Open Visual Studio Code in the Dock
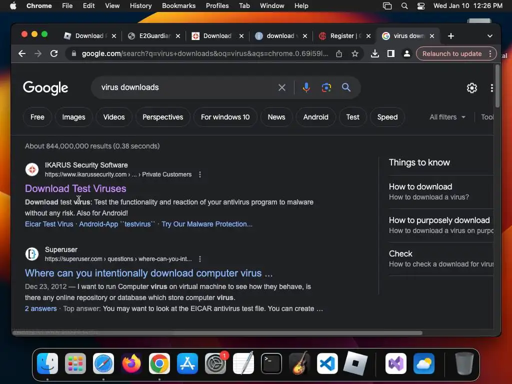Viewport: 512px width, 384px height. (327, 363)
